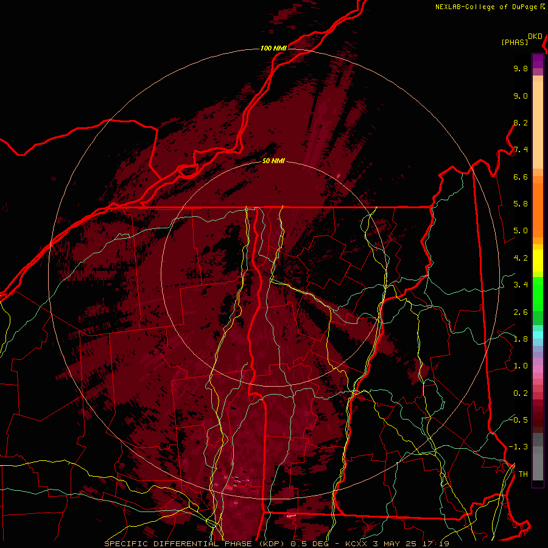Click the -1.3 legend value
Viewport: 548px width, 548px height.
(518, 447)
